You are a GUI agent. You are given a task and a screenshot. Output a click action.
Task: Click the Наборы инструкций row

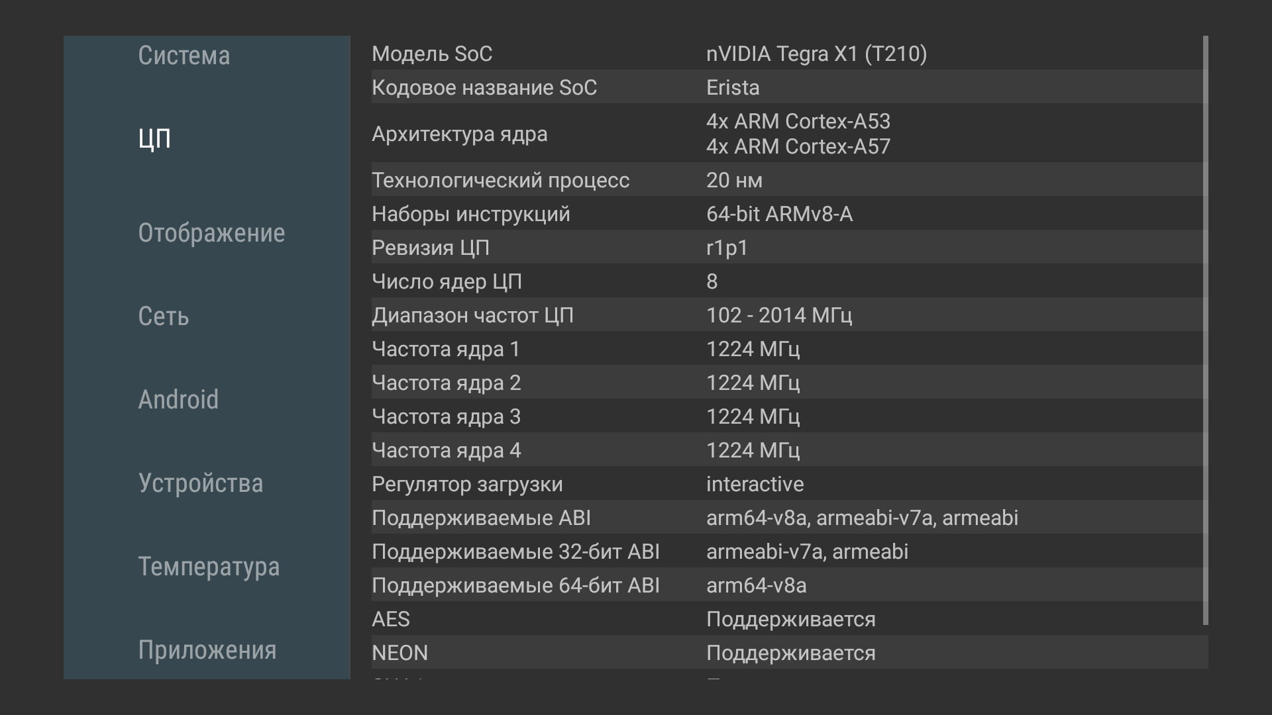tap(787, 214)
